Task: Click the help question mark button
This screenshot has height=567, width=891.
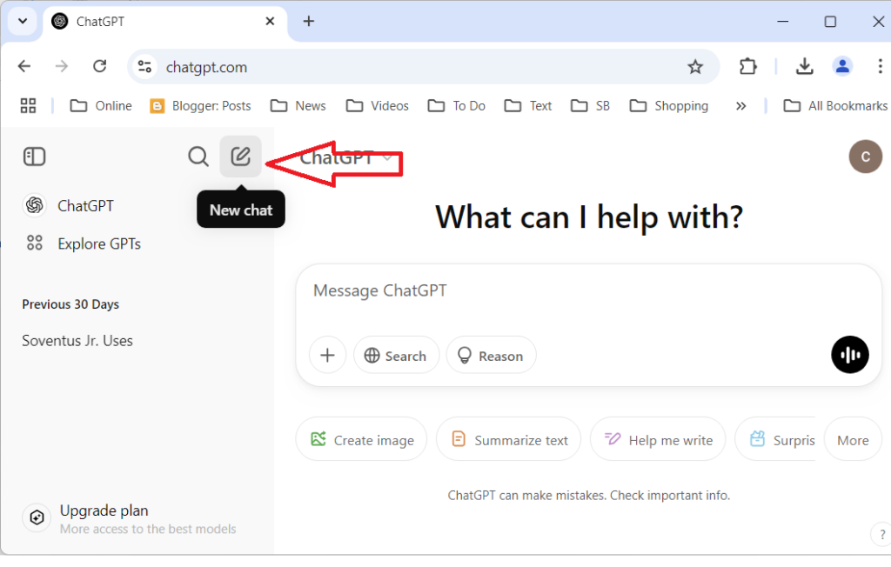Action: pyautogui.click(x=881, y=534)
